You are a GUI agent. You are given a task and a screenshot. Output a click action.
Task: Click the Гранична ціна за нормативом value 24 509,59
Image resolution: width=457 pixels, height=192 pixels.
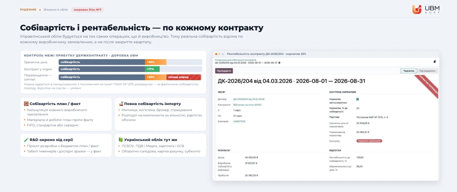pos(363,123)
